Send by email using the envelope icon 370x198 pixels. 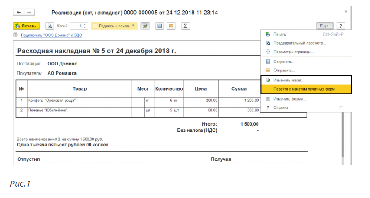coord(171,26)
